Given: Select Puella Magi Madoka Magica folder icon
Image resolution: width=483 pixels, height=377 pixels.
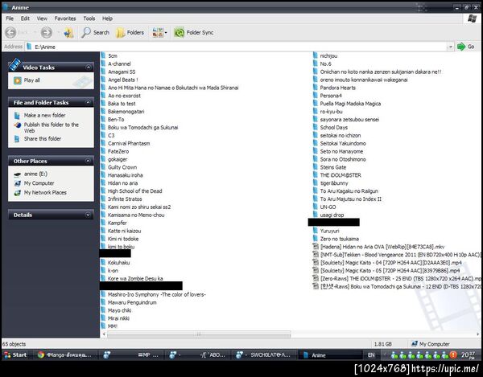Looking at the screenshot, I should (x=315, y=104).
